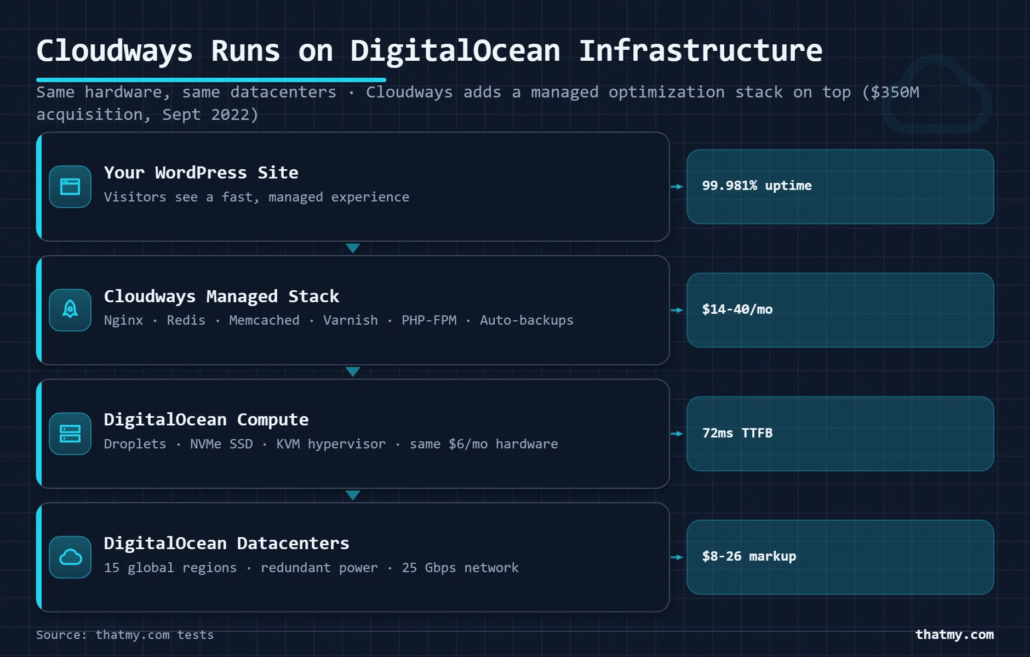The height and width of the screenshot is (657, 1030).
Task: Click the Source: thatmy.com tests footnote
Action: (x=125, y=635)
